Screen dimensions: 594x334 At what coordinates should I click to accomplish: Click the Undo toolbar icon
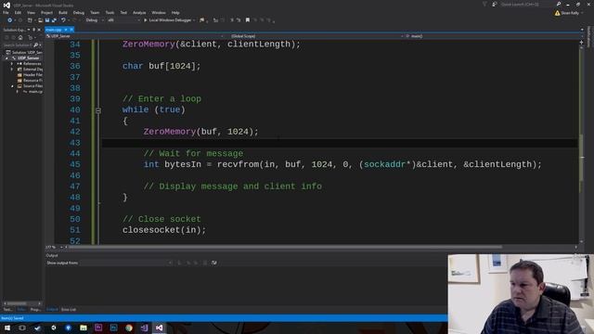click(x=63, y=20)
